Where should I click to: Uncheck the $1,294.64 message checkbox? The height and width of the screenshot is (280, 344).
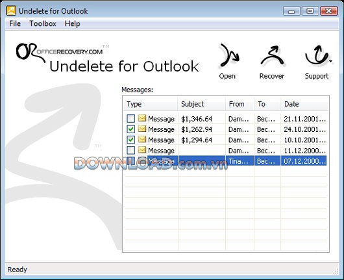pyautogui.click(x=130, y=140)
